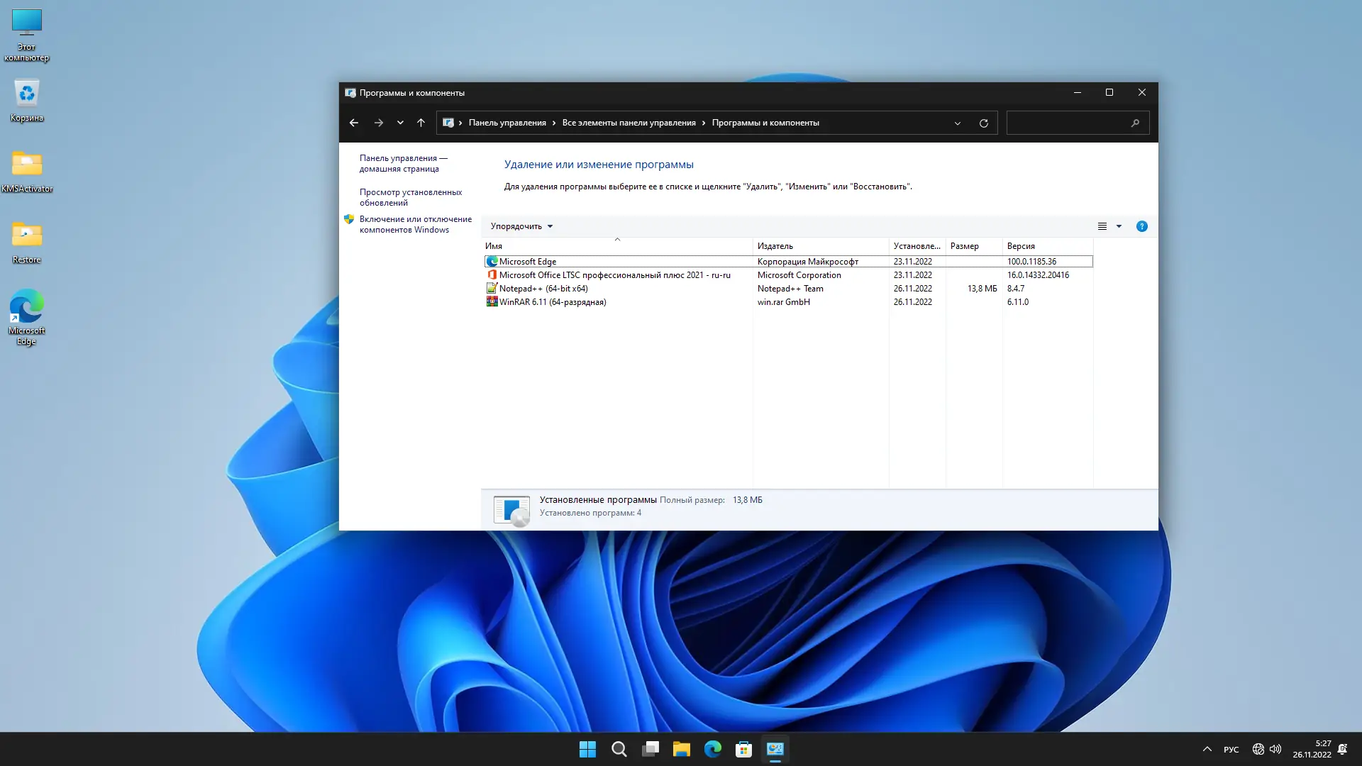The image size is (1362, 766).
Task: Open the help question mark icon
Action: (1141, 226)
